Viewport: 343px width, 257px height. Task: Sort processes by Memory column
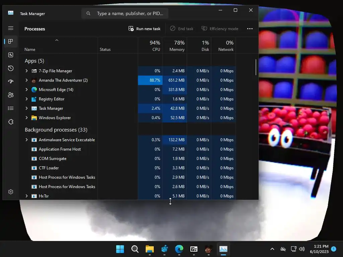point(175,46)
